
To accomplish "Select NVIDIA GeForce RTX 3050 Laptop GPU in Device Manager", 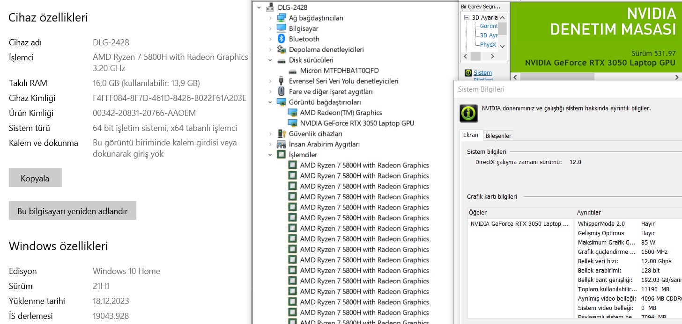I will coord(357,123).
